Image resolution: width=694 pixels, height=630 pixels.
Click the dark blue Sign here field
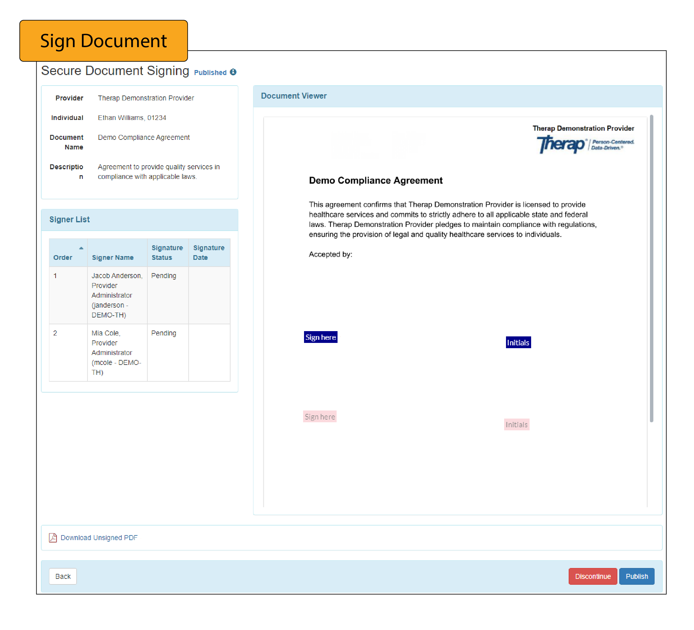(x=320, y=337)
